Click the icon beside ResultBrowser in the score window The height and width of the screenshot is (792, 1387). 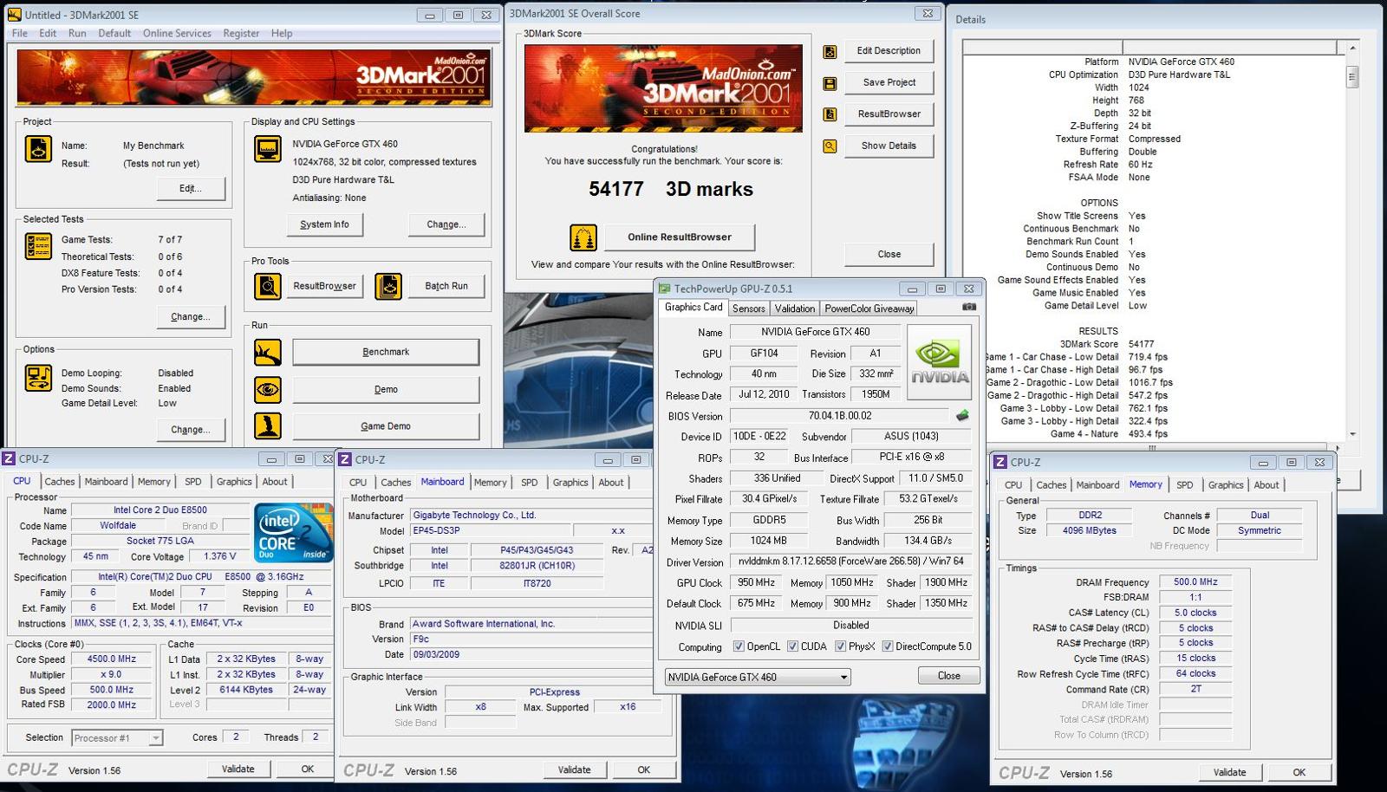click(830, 114)
